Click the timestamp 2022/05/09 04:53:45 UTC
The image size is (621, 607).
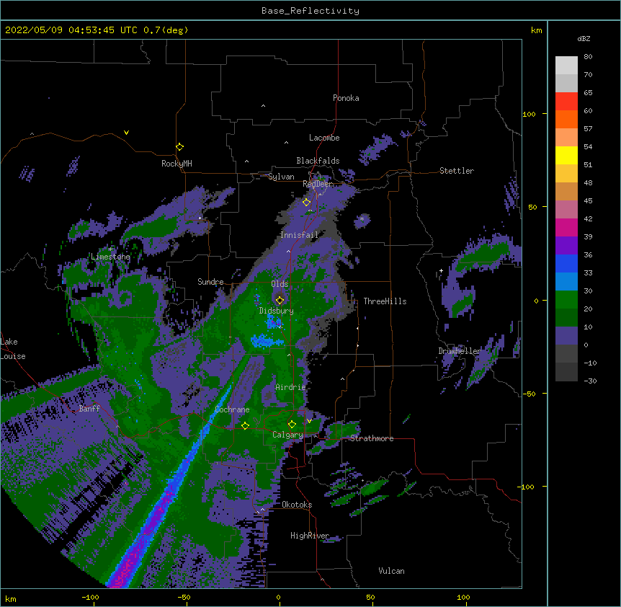point(71,30)
